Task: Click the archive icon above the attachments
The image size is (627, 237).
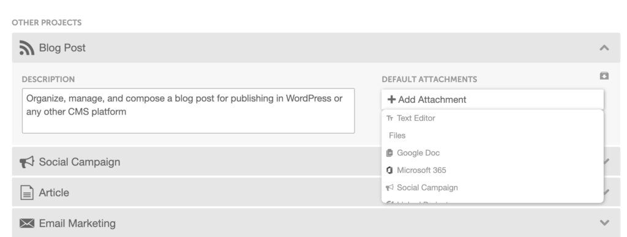Action: point(604,75)
